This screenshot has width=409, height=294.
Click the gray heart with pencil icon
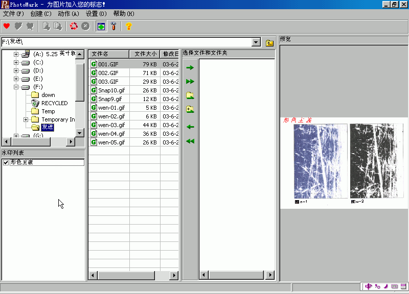pyautogui.click(x=18, y=26)
